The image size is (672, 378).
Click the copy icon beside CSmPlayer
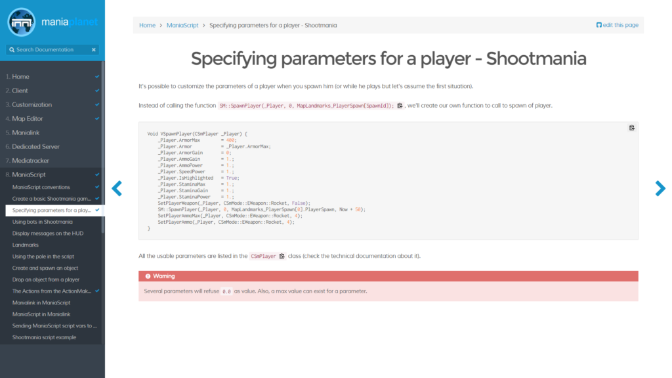click(282, 255)
